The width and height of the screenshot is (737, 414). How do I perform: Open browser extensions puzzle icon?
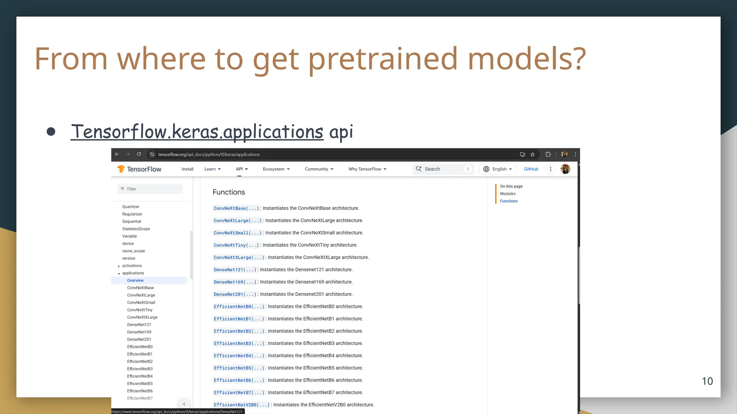(x=548, y=154)
